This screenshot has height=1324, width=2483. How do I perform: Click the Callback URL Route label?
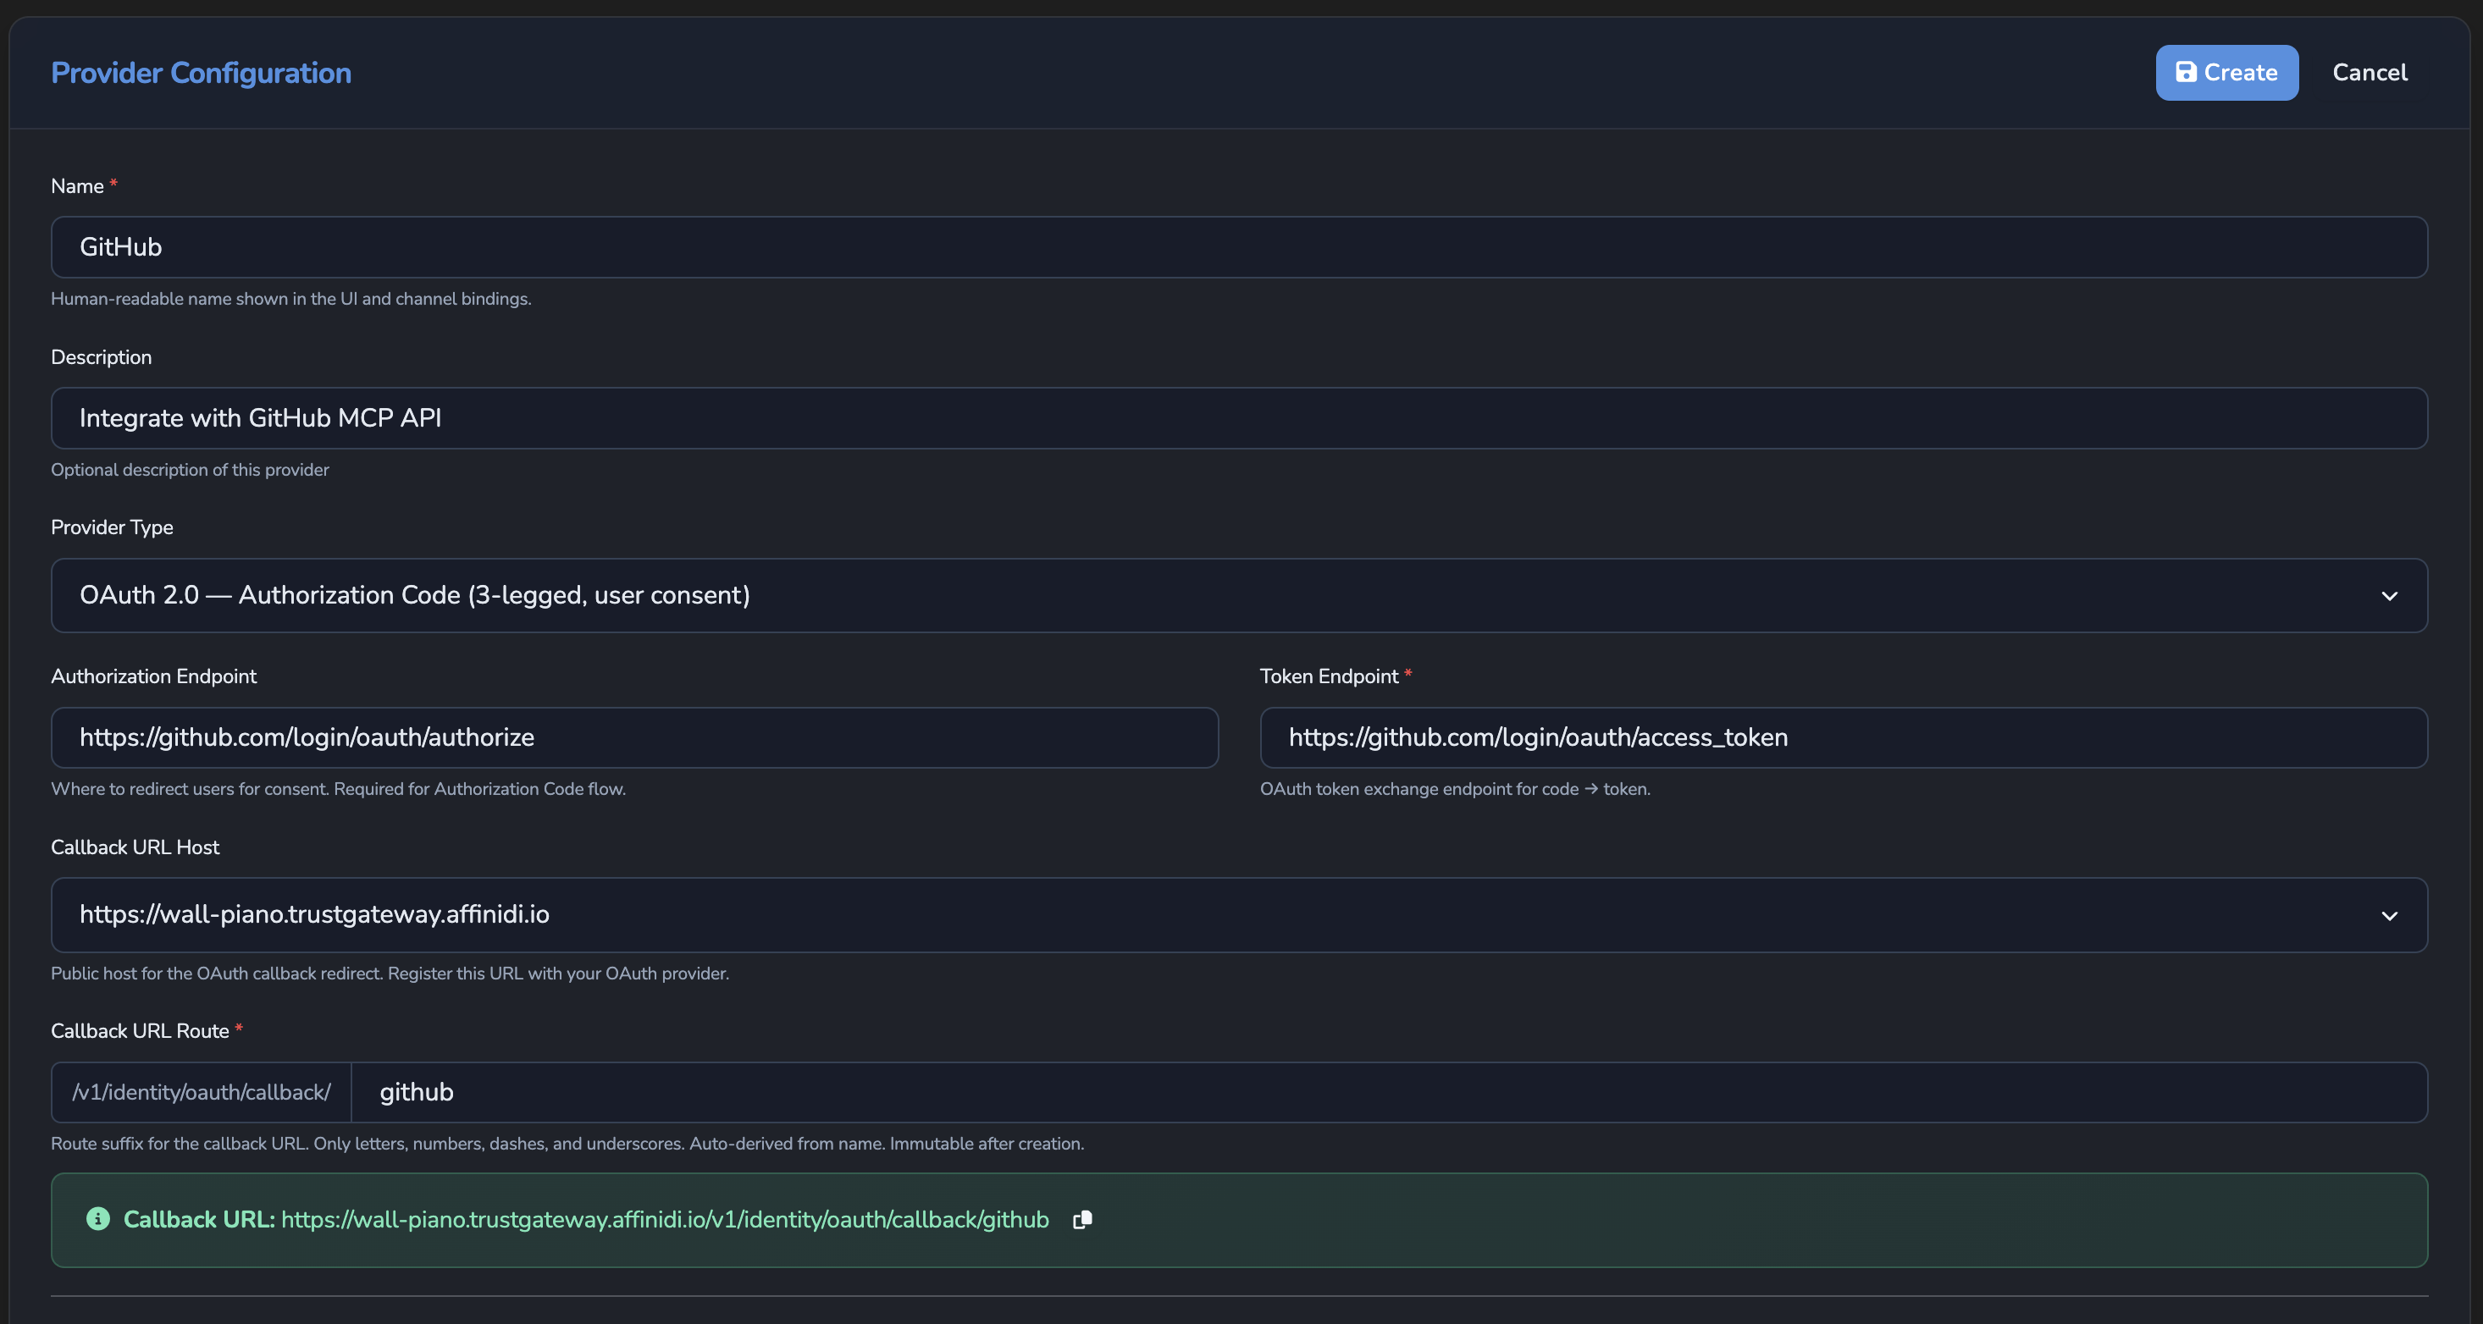(x=140, y=1031)
